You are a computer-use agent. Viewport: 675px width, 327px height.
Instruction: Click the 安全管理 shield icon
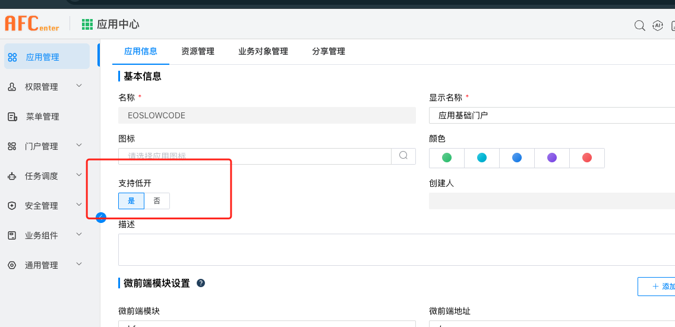[12, 206]
